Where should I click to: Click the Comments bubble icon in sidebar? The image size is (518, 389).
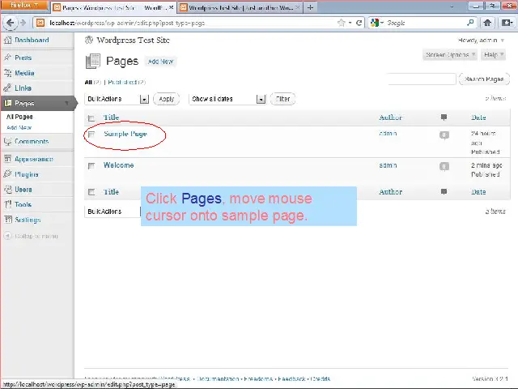coord(7,142)
